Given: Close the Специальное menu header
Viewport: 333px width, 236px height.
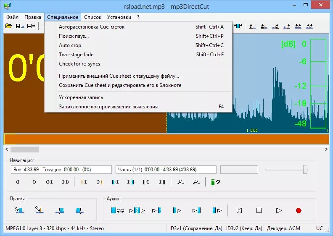Looking at the screenshot, I should tap(63, 17).
